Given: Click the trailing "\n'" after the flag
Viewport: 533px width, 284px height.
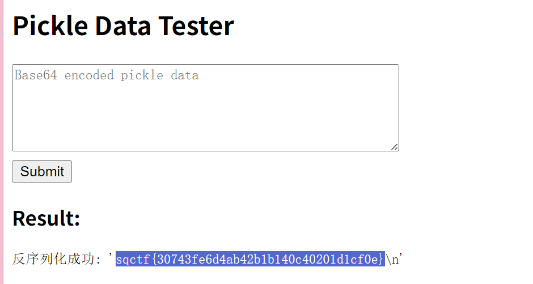Looking at the screenshot, I should pos(394,260).
